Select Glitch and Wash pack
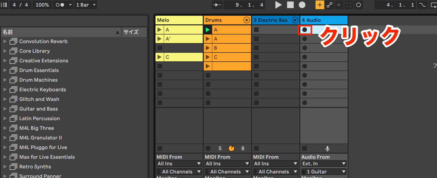The image size is (437, 178). tap(39, 99)
